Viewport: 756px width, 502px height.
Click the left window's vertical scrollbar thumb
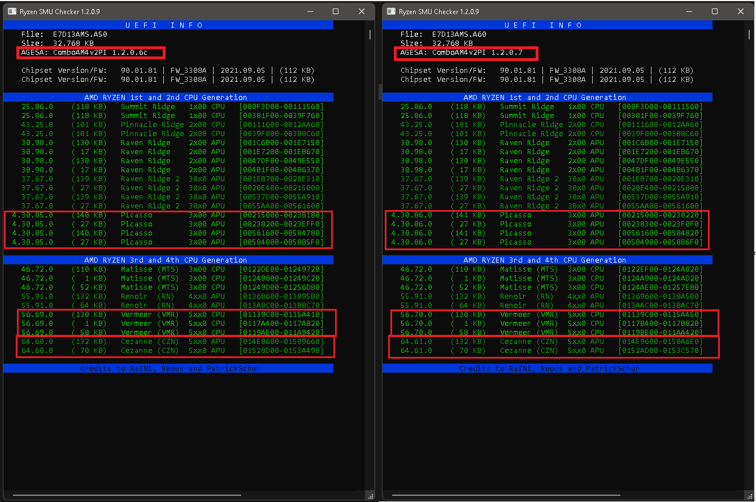(x=370, y=34)
